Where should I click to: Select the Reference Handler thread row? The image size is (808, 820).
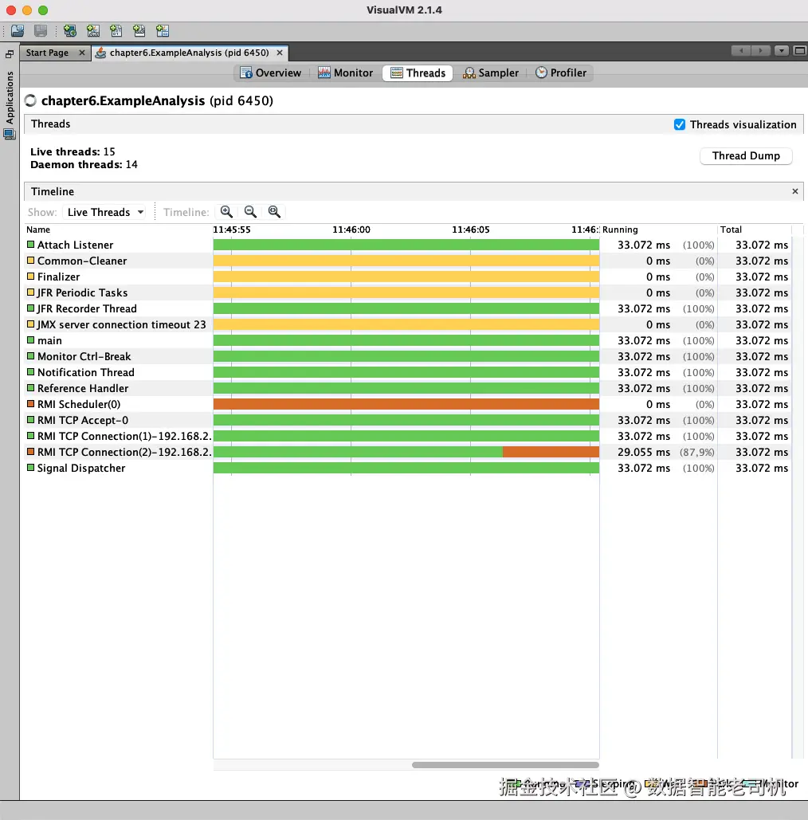coord(408,388)
